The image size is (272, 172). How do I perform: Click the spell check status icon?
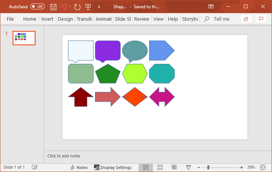35,167
